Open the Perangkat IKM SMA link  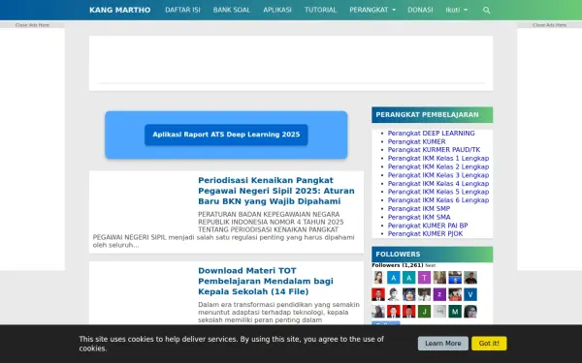pos(419,217)
